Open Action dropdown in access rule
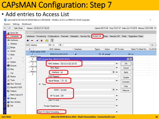The width and height of the screenshot is (159, 119). [113, 90]
